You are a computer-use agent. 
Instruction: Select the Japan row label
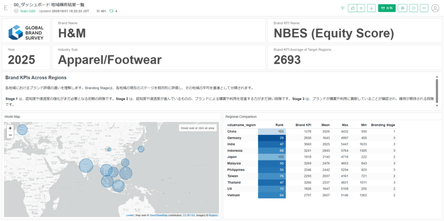[x=232, y=157]
